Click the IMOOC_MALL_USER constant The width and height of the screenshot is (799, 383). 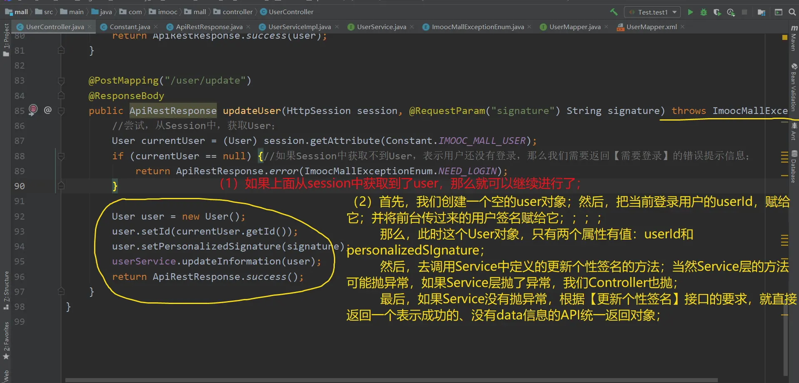tap(482, 141)
